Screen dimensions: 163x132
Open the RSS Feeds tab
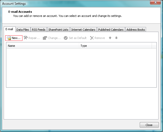coord(38,30)
